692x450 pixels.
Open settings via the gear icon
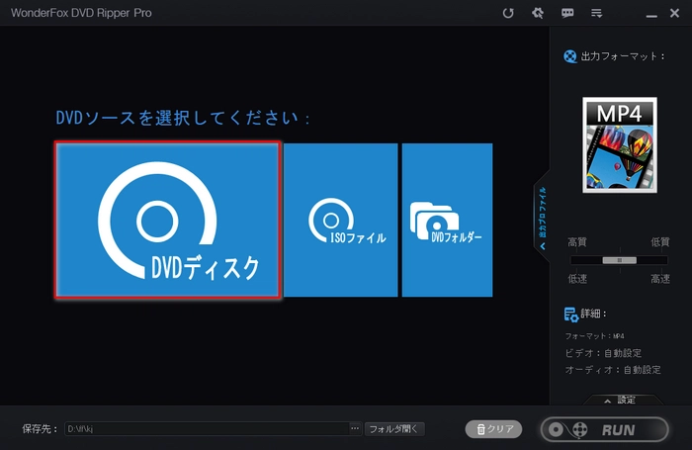[x=538, y=14]
